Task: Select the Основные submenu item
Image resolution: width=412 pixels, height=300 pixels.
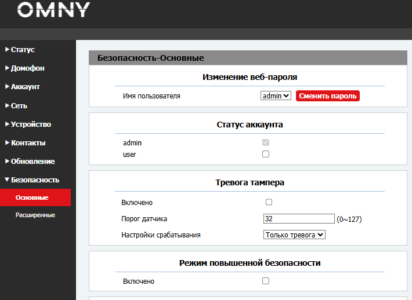Action: (32, 197)
